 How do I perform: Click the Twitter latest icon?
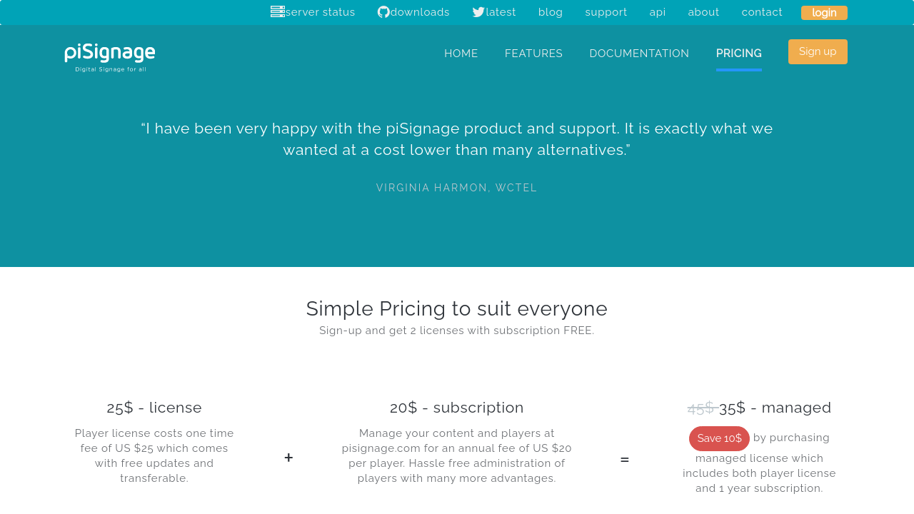(478, 12)
